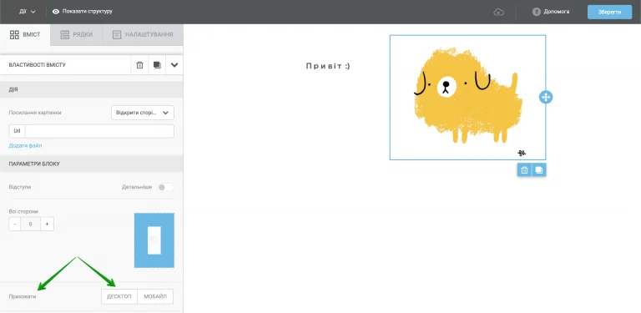Click the help question mark icon
Viewport: 641px width, 313px height.
point(537,12)
